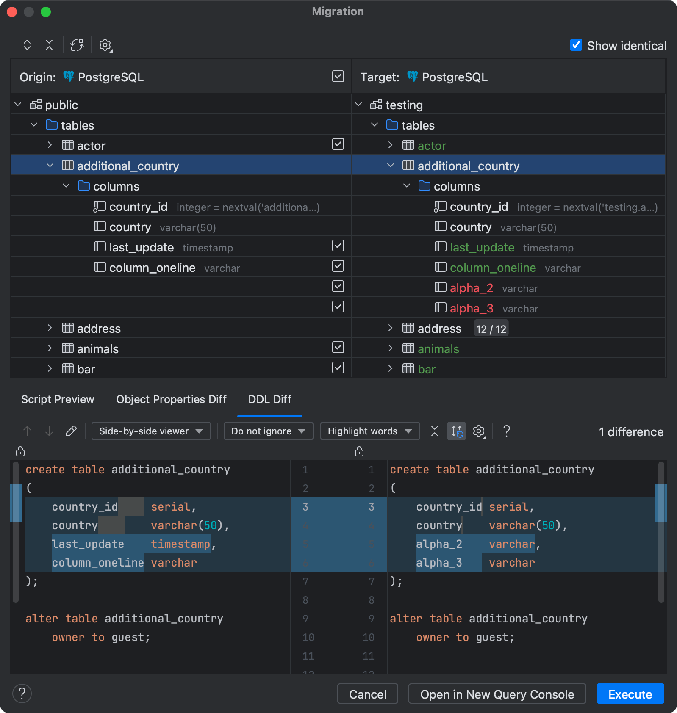Open diff help question mark icon
Viewport: 677px width, 713px height.
(x=506, y=431)
